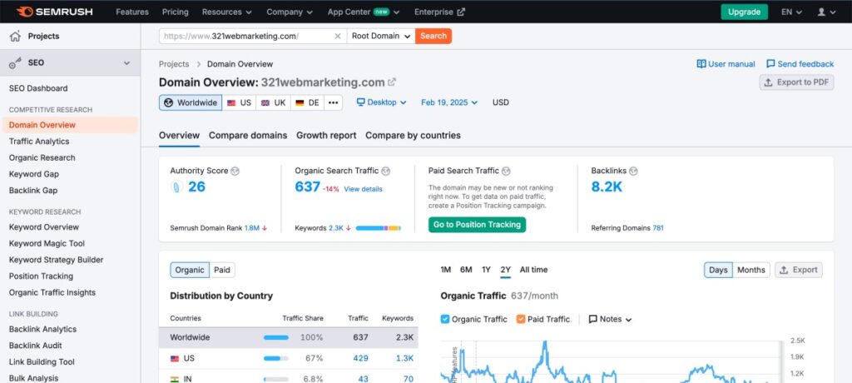The image size is (852, 383).
Task: Select the DE database filter
Action: (x=308, y=102)
